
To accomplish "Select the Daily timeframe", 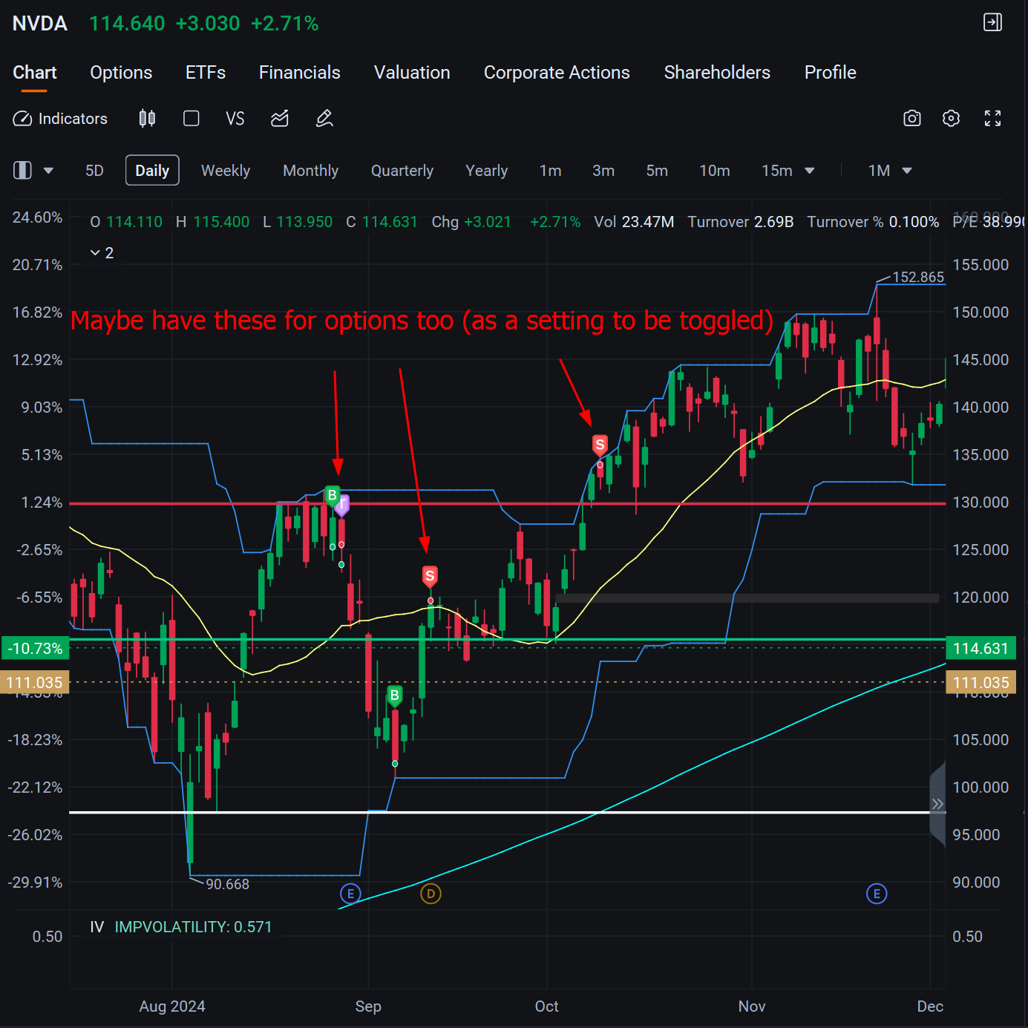I will [152, 171].
